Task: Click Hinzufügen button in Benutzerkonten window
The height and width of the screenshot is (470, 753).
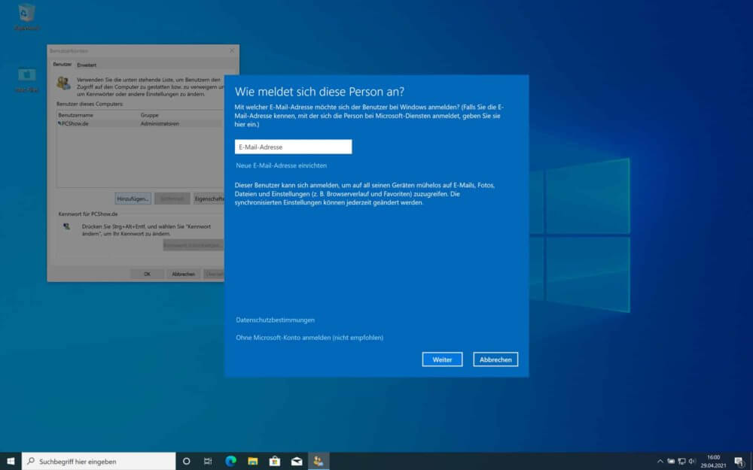Action: point(133,199)
